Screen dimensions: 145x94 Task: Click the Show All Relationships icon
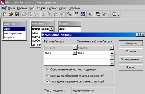pos(83,14)
